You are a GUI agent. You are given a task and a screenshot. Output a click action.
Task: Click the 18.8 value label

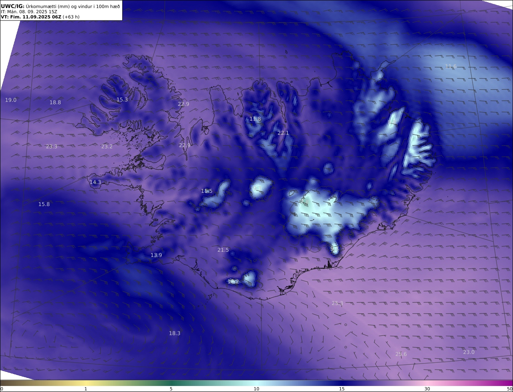55,103
